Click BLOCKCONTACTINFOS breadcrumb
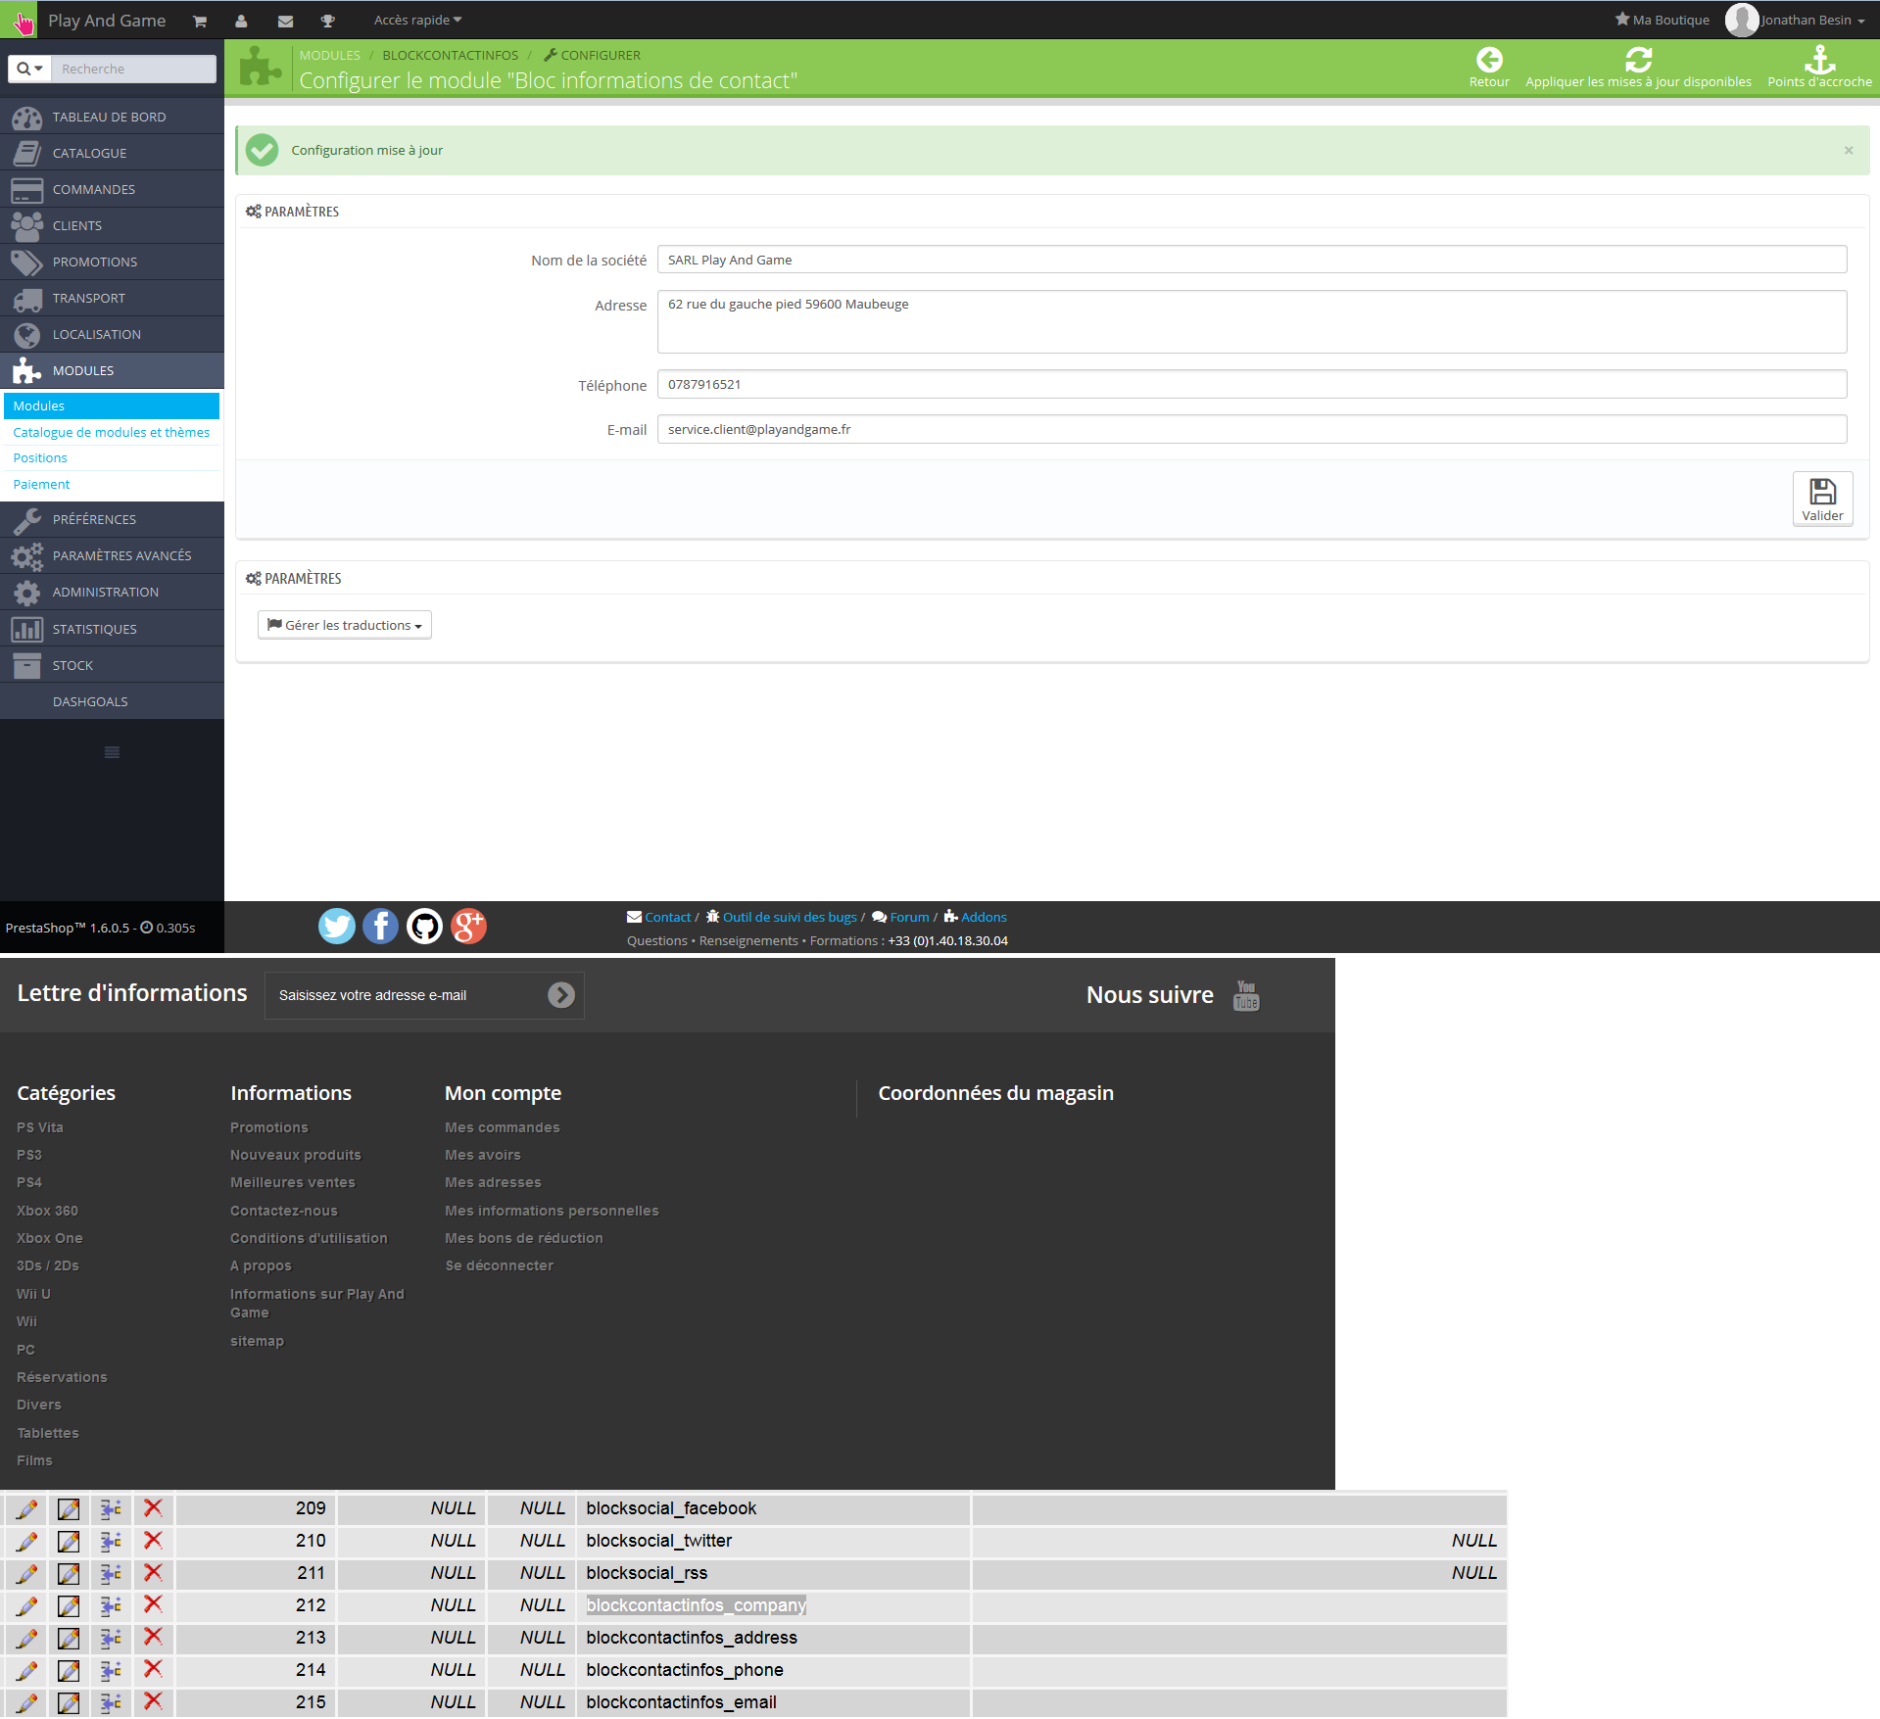The width and height of the screenshot is (1880, 1719). (x=450, y=56)
